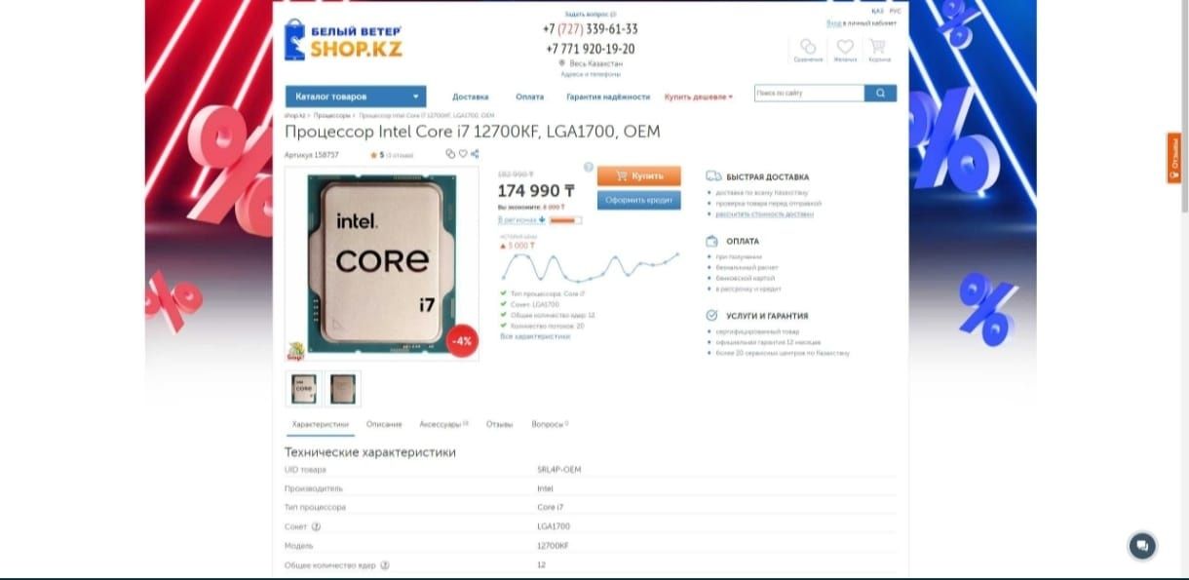Switch to the Отзывы tab
This screenshot has height=580, width=1189.
tap(499, 424)
